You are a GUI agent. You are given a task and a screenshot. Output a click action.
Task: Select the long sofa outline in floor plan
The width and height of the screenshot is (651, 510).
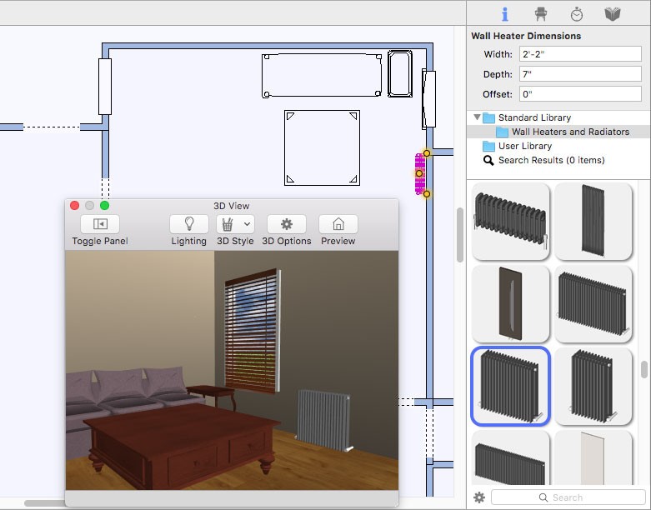point(322,75)
